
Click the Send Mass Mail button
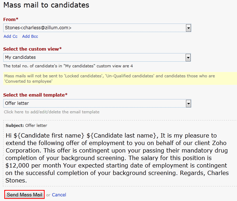point(25,195)
